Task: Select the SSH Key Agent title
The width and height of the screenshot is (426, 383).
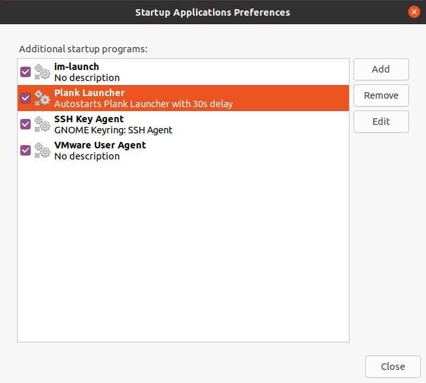Action: 89,119
